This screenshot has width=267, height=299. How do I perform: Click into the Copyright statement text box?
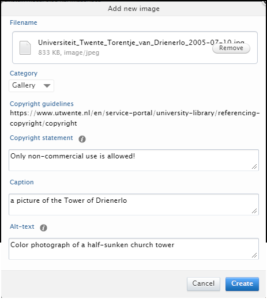click(134, 160)
